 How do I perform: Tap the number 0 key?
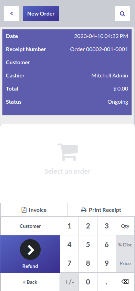point(88,282)
